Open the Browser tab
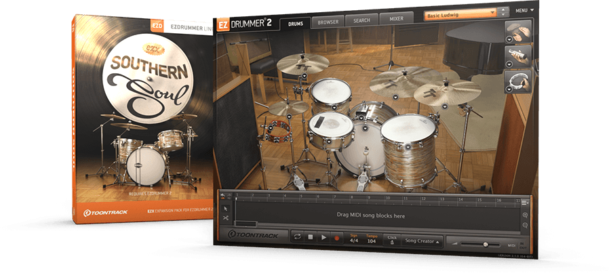The height and width of the screenshot is (273, 609). (328, 22)
